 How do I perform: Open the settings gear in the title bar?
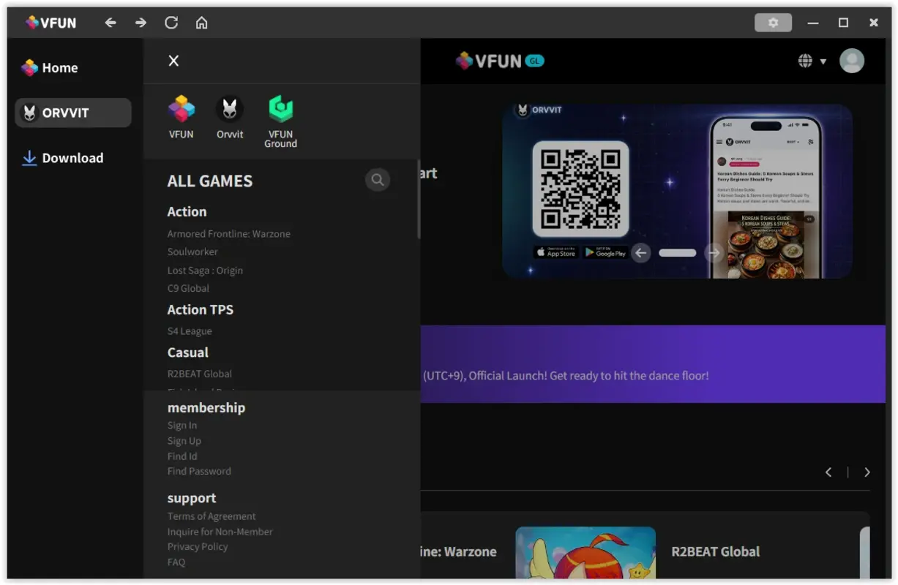click(x=773, y=22)
